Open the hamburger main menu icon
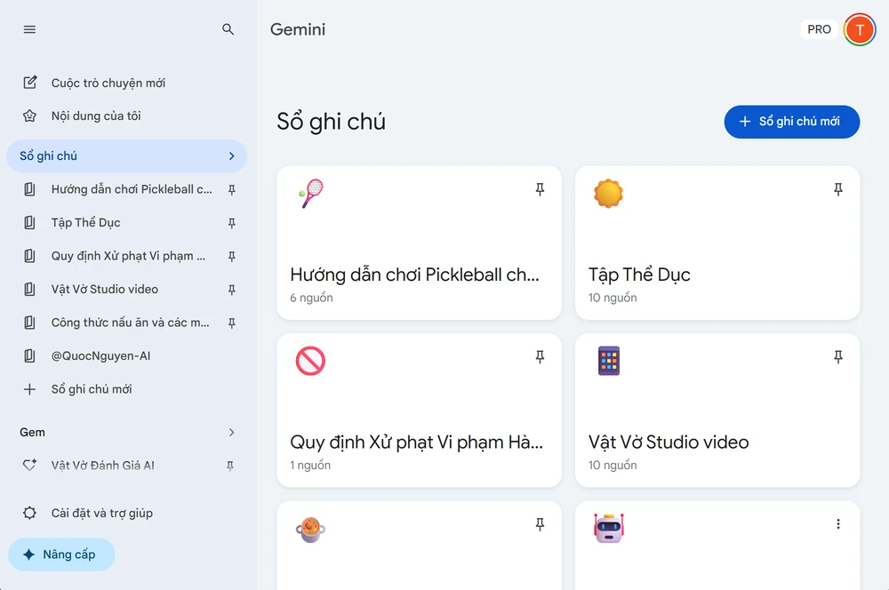Viewport: 889px width, 590px height. tap(29, 29)
